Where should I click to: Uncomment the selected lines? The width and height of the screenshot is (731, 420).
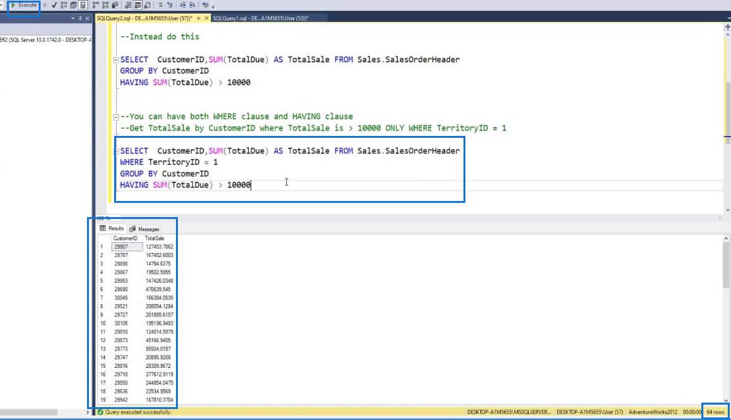(170, 5)
